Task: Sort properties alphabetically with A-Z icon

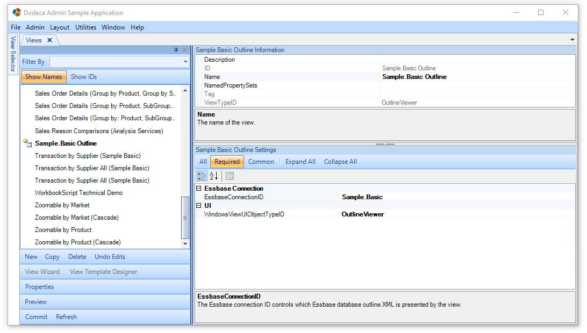Action: [x=214, y=176]
